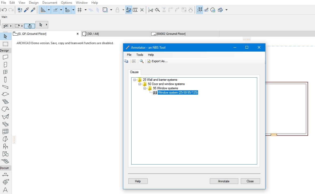
Task: Click the Arrow pointer options button
Action: pyautogui.click(x=42, y=25)
